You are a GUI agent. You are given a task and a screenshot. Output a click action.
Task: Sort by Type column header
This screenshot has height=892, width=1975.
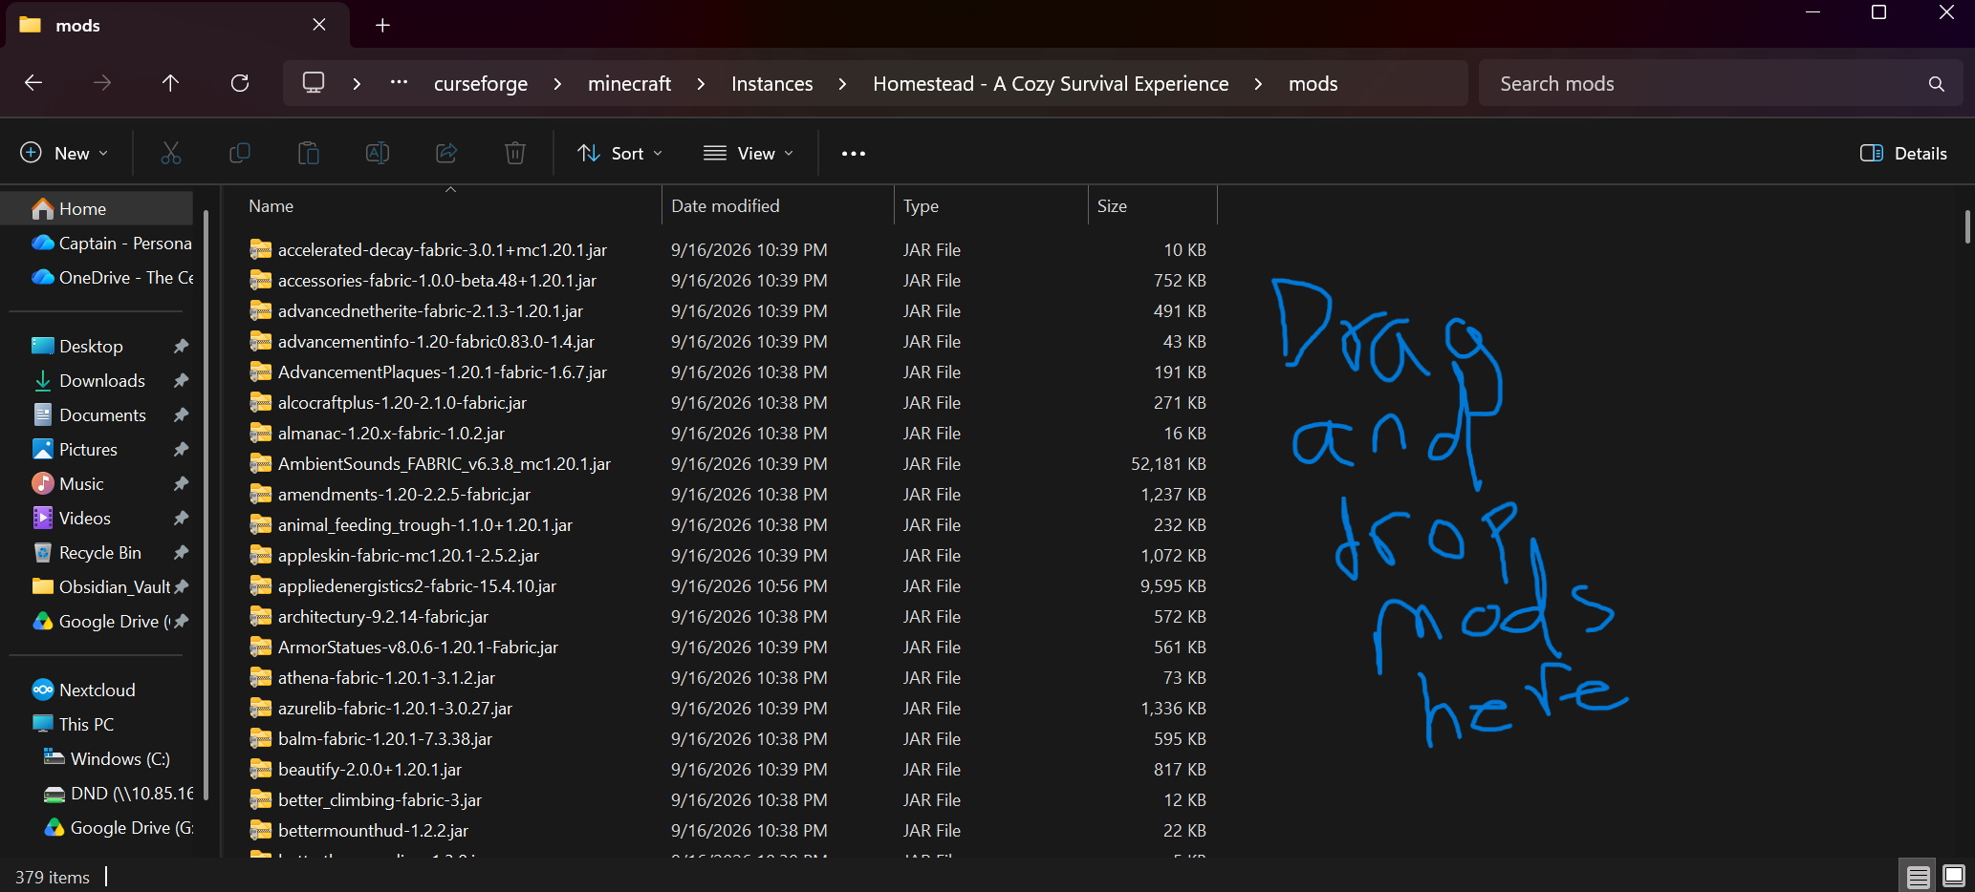coord(990,205)
